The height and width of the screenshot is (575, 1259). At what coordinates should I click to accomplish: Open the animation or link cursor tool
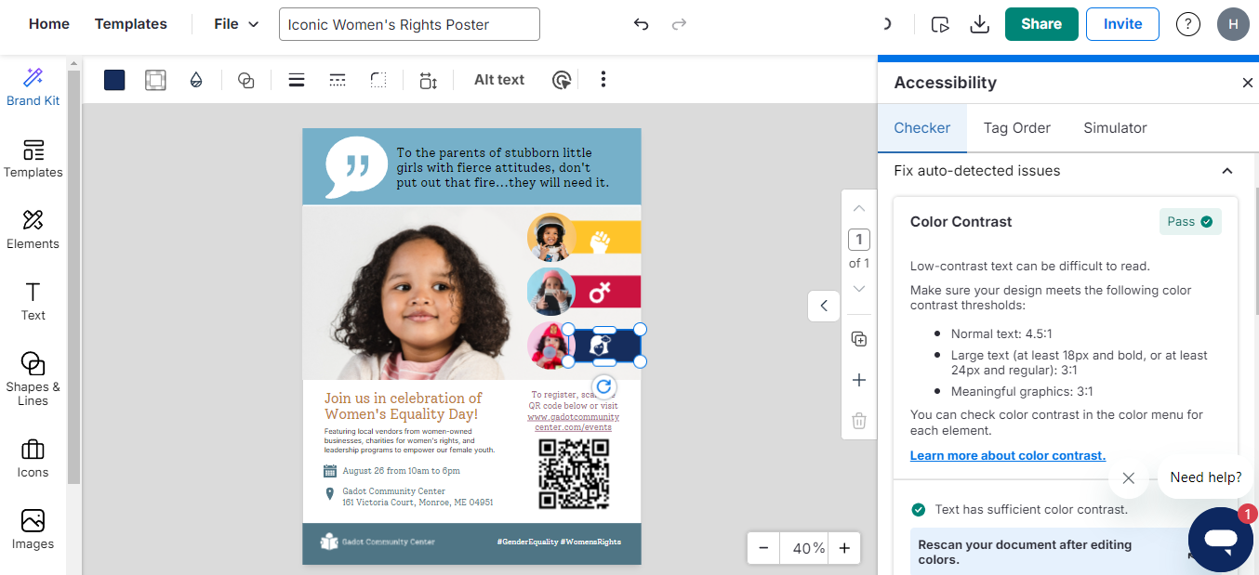[562, 80]
